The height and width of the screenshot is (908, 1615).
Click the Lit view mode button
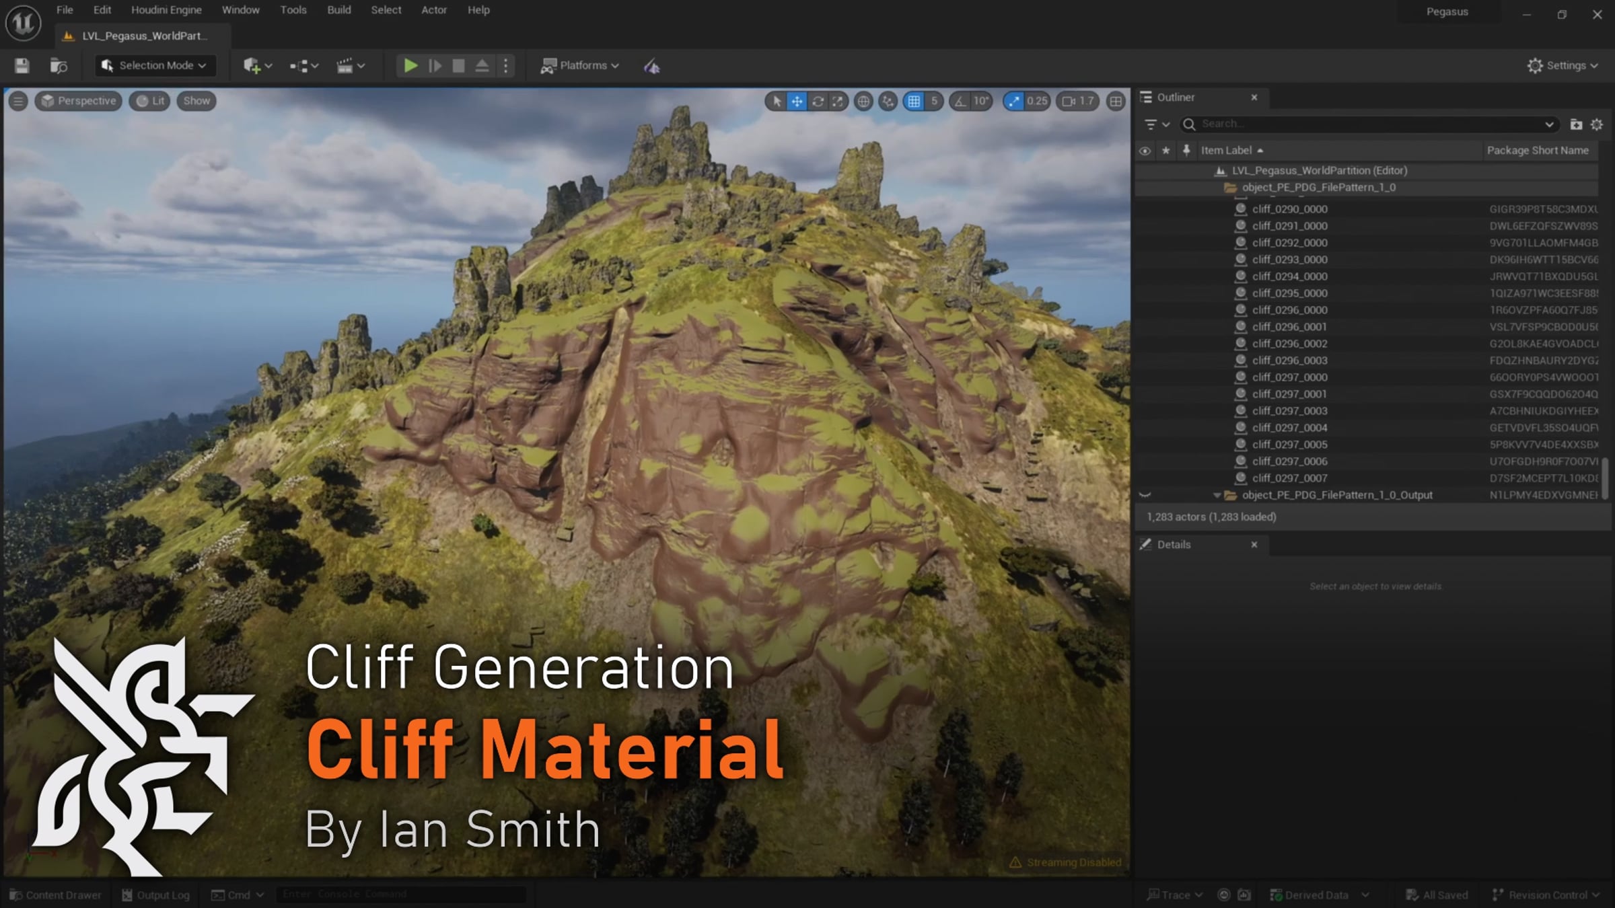pyautogui.click(x=149, y=101)
